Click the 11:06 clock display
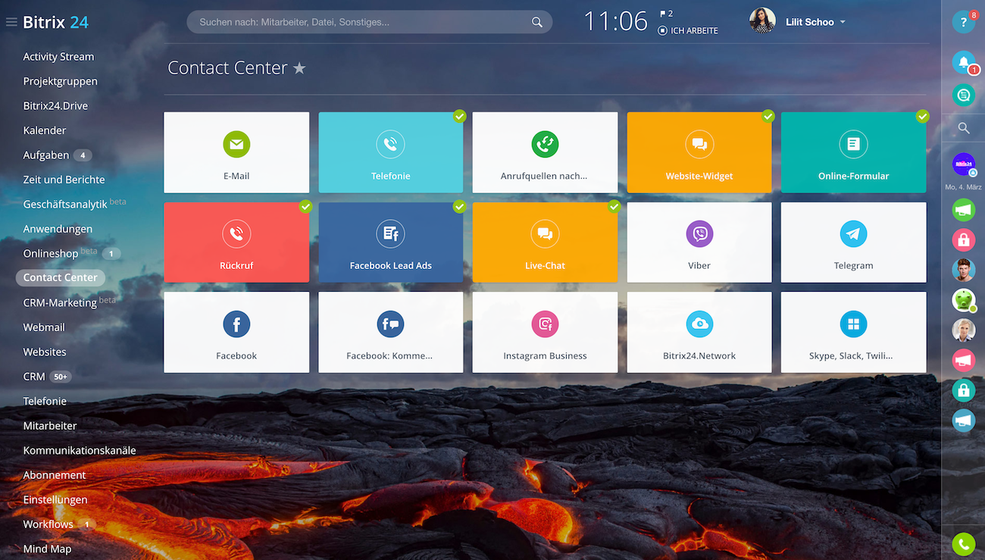This screenshot has width=985, height=560. [615, 21]
